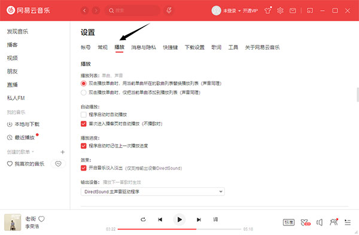Open the sound effects icon

click(x=306, y=222)
